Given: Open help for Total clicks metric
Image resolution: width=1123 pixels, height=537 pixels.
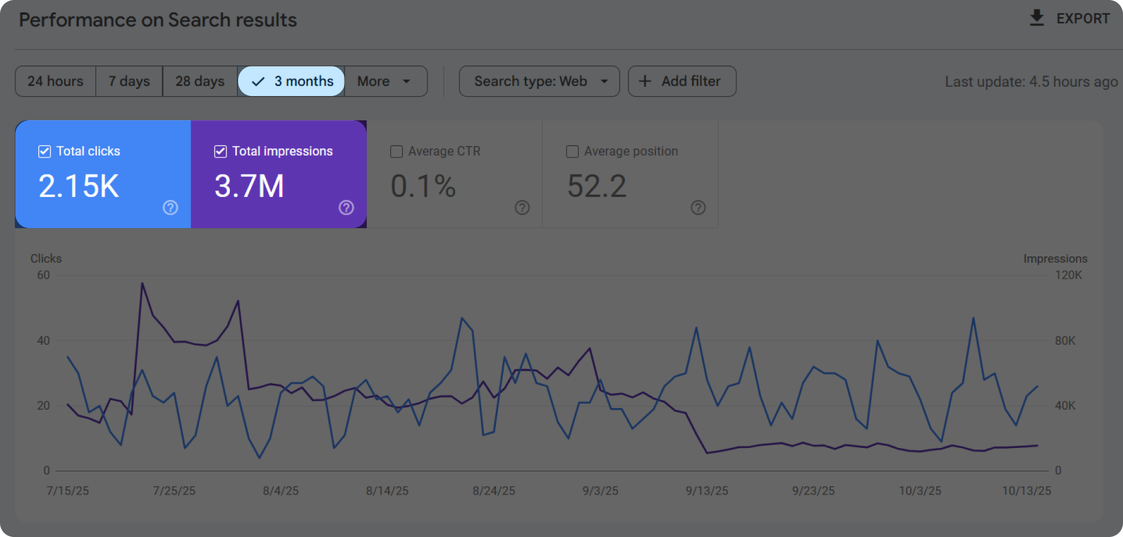Looking at the screenshot, I should (170, 207).
